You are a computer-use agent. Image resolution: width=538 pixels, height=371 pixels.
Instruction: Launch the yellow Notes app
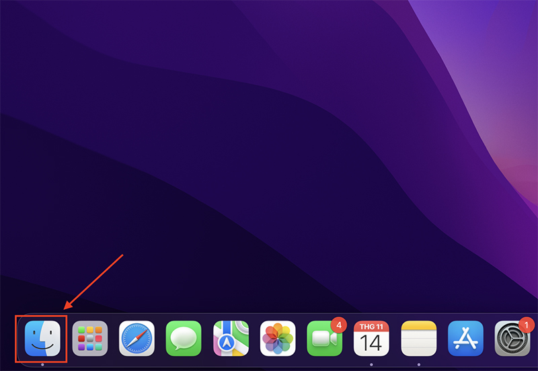click(x=418, y=339)
